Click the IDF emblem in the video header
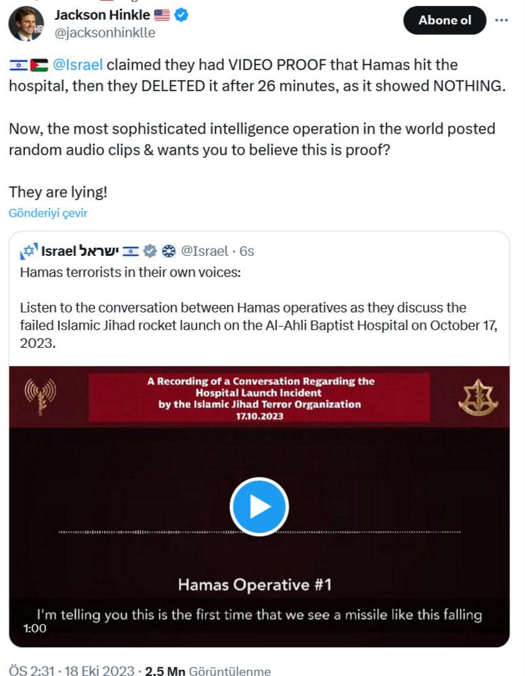Image resolution: width=525 pixels, height=676 pixels. [x=478, y=398]
